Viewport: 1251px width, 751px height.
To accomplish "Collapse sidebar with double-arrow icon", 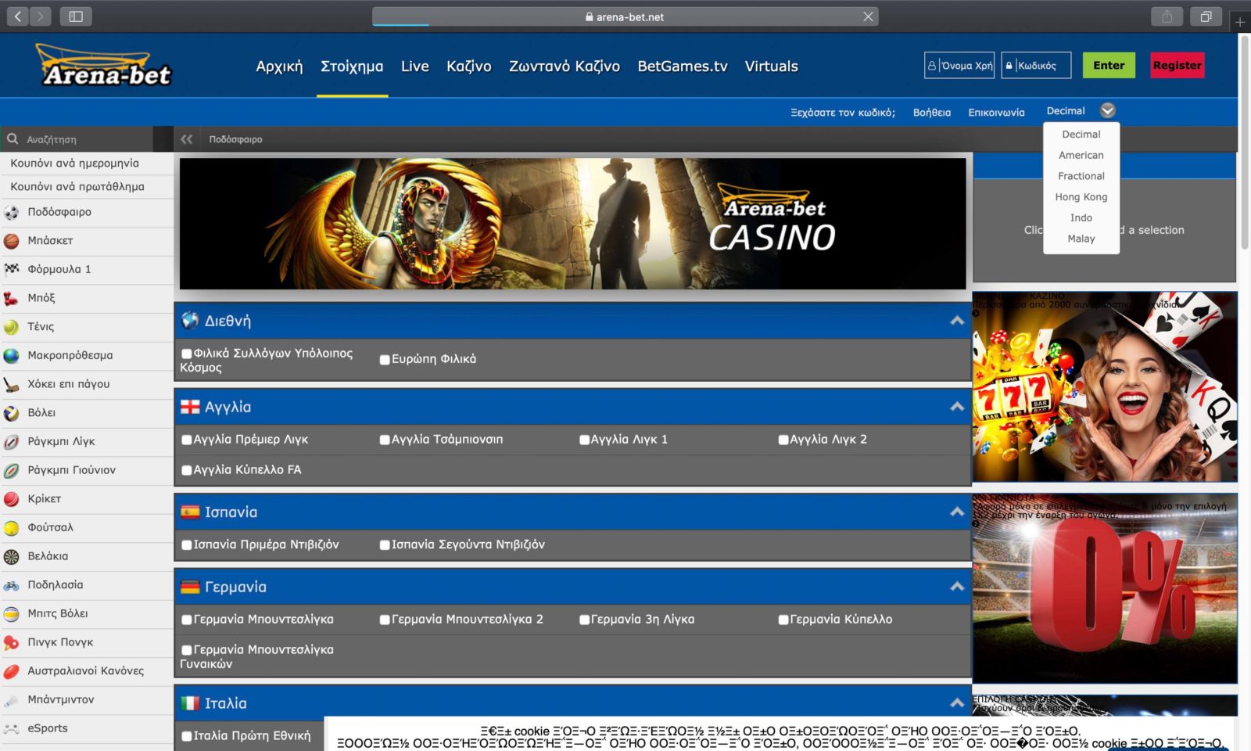I will click(186, 139).
